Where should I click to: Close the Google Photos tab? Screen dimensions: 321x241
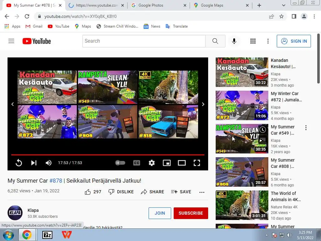185,6
